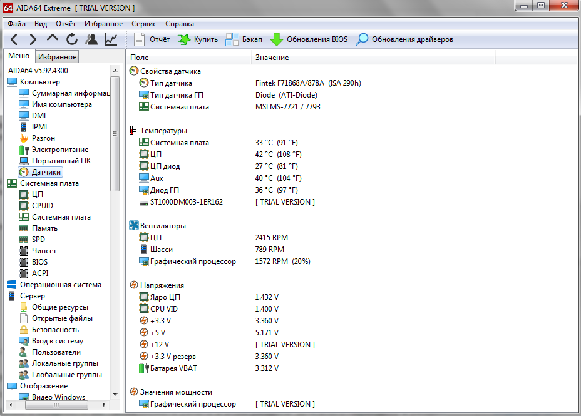Select CPUID tree item
The width and height of the screenshot is (581, 416).
pos(43,206)
